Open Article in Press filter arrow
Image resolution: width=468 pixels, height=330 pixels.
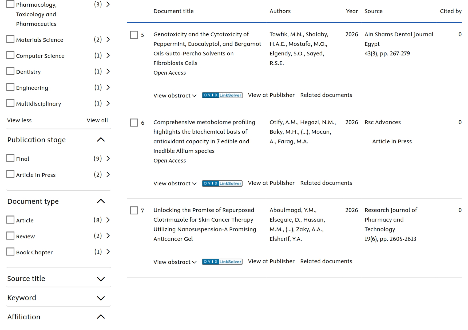tap(108, 174)
